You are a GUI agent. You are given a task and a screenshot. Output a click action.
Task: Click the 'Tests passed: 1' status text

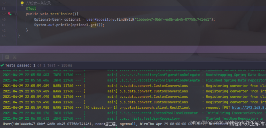[x=20, y=65]
